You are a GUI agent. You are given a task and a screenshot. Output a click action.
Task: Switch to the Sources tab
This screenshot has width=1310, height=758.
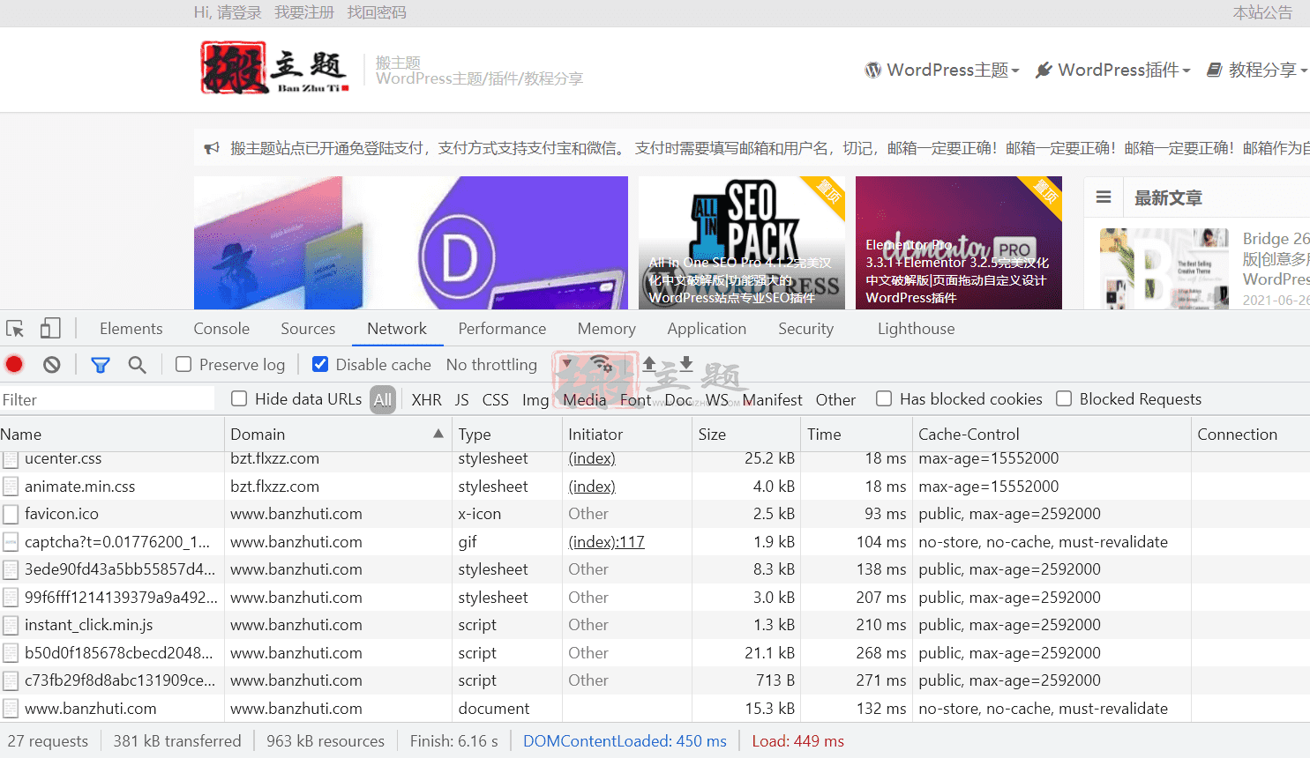(308, 328)
